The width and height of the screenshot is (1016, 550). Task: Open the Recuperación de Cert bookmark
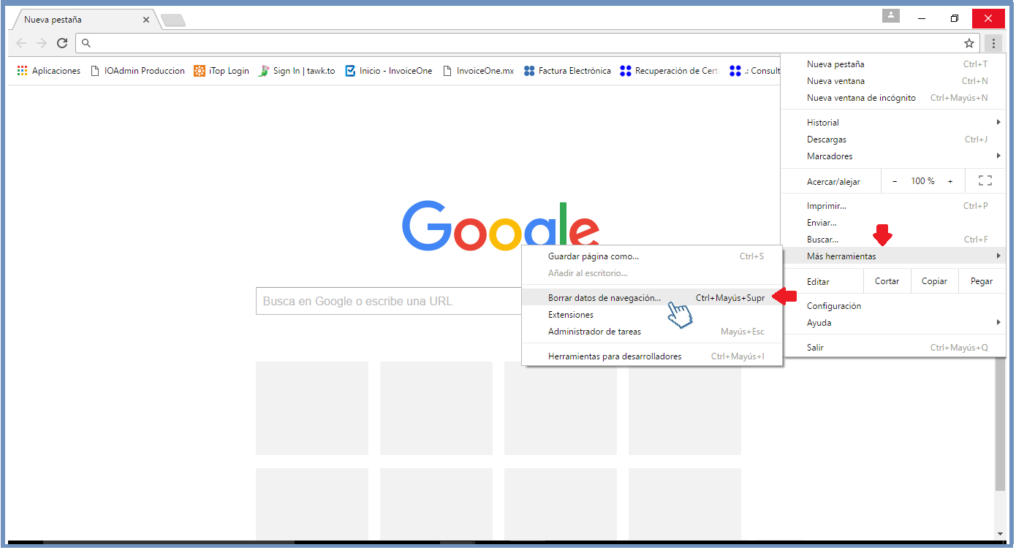click(x=670, y=71)
